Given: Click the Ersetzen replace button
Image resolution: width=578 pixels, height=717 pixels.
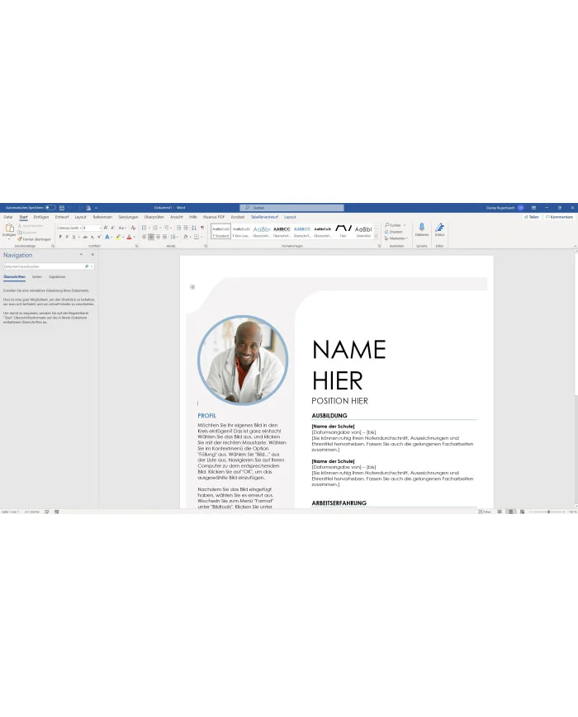Looking at the screenshot, I should click(x=394, y=232).
